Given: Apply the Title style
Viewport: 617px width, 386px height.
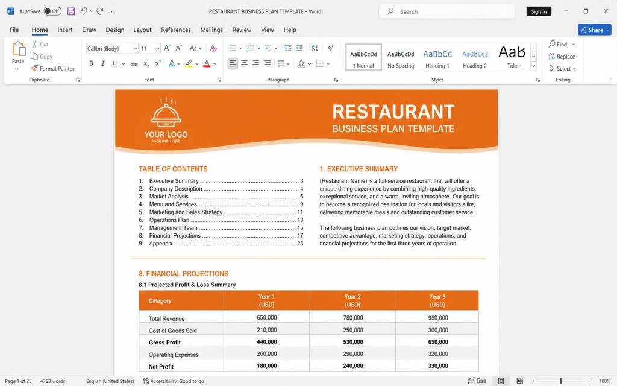Looking at the screenshot, I should pyautogui.click(x=512, y=57).
